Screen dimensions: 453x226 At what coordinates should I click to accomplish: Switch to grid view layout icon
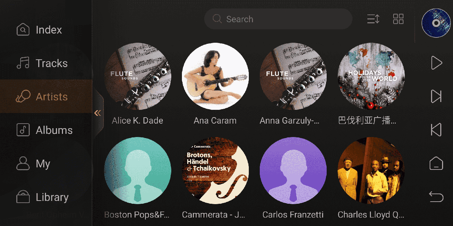(398, 19)
